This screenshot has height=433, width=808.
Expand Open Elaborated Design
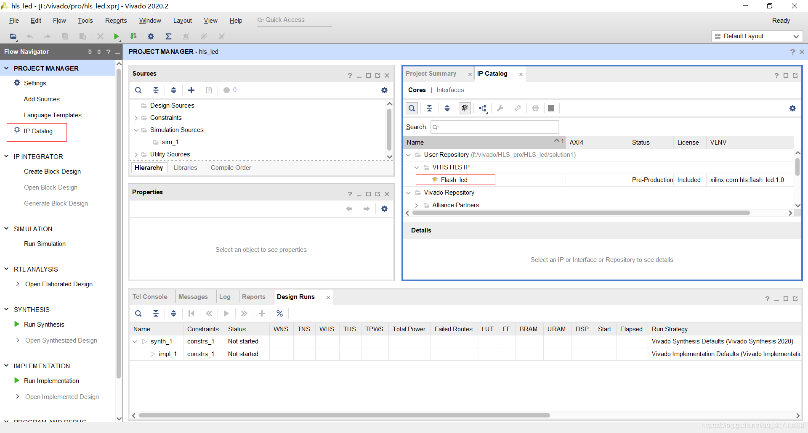pos(18,284)
